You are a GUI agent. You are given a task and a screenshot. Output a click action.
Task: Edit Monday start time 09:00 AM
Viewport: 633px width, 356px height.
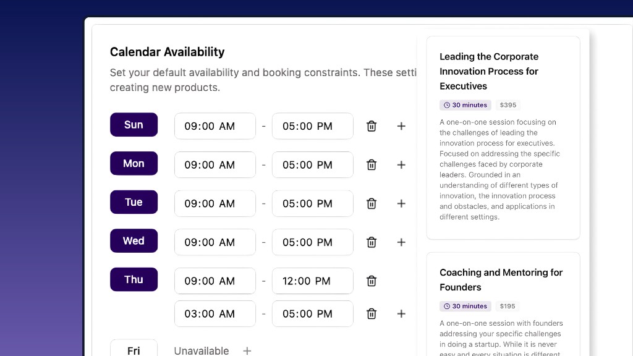pos(215,164)
